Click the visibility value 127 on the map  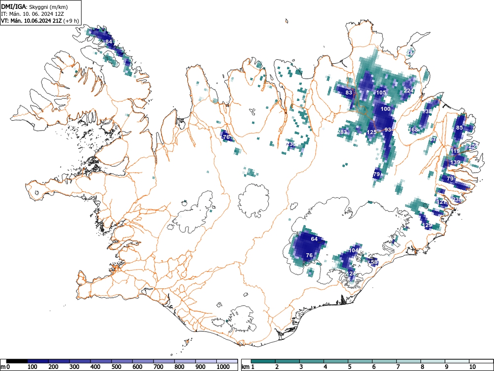[x=441, y=202]
